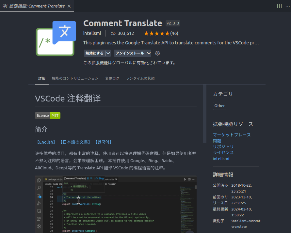The height and width of the screenshot is (233, 291).
Task: Click the published date 2018-10-22
Action: click(241, 188)
